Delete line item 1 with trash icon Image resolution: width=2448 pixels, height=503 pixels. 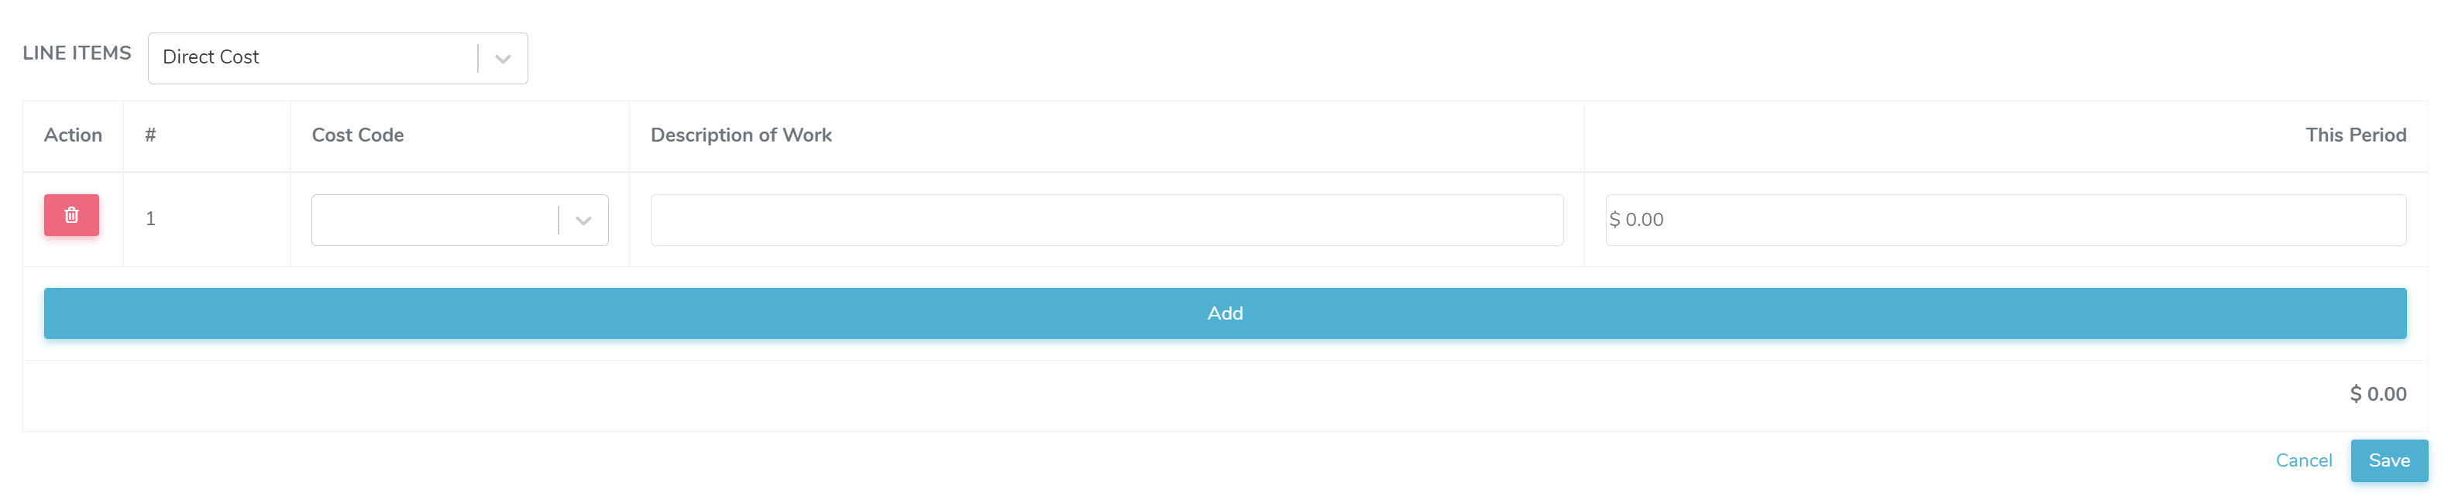[x=71, y=215]
